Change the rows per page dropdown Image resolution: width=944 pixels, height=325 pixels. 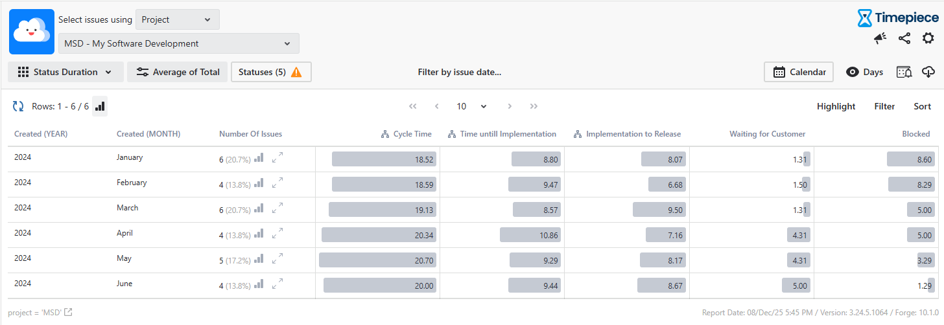[471, 106]
